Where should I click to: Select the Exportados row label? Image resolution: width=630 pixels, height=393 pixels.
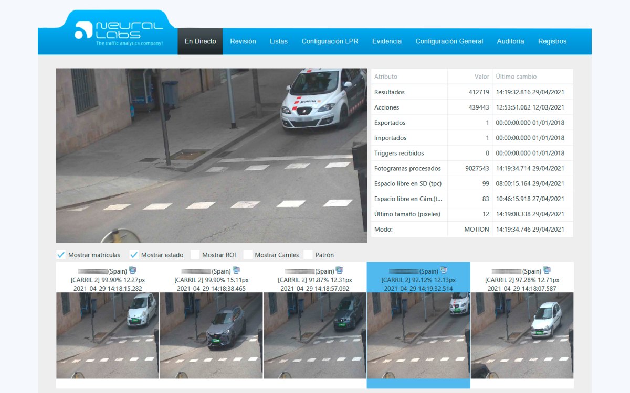click(x=390, y=123)
